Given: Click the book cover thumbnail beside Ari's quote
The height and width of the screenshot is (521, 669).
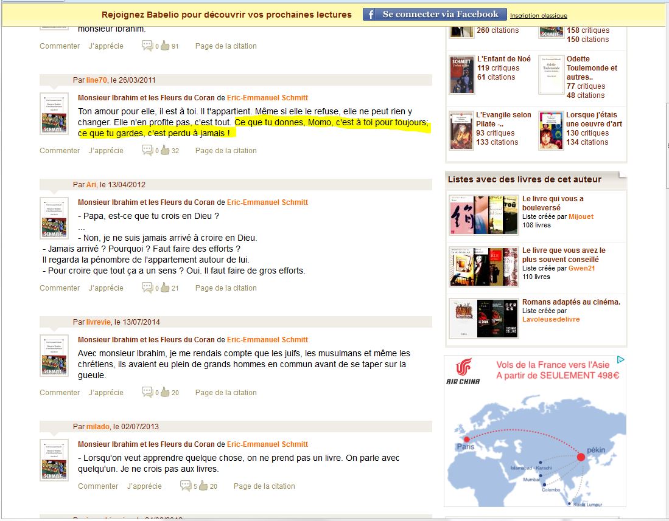Looking at the screenshot, I should click(x=54, y=218).
